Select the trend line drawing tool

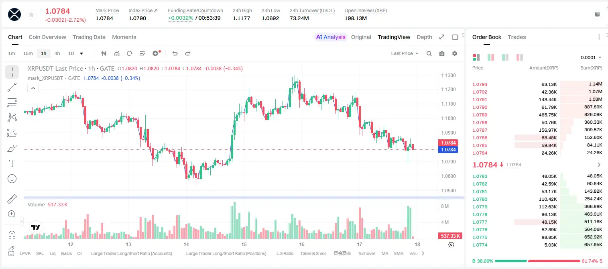pos(12,87)
